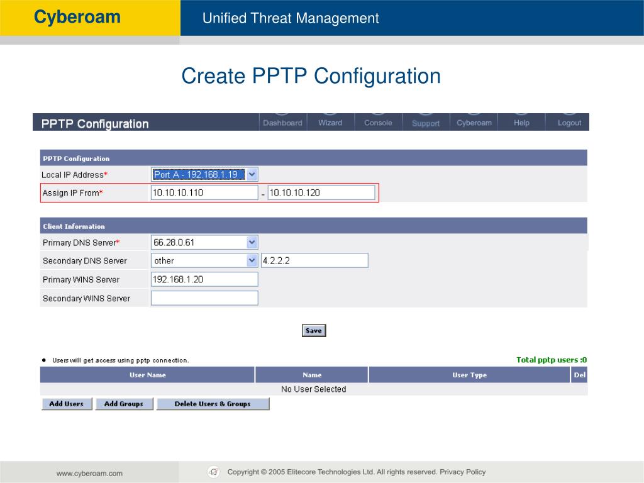Click the custom secondary DNS field 4.2.2.2
This screenshot has width=644, height=483.
314,260
